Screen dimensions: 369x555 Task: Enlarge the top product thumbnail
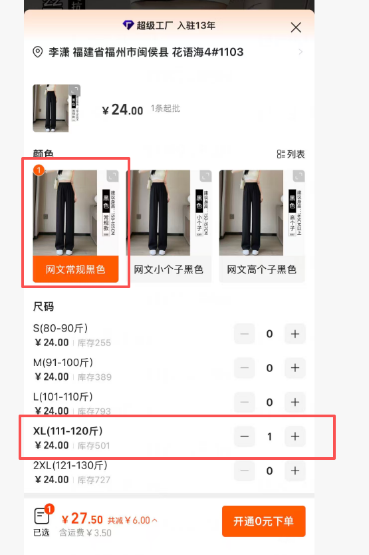click(x=74, y=91)
